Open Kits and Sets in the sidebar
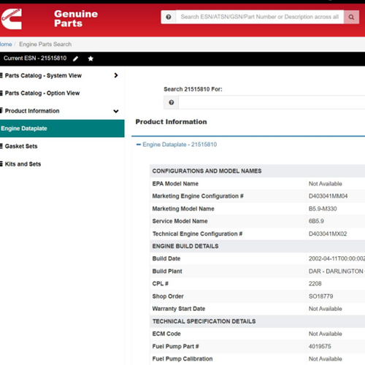The height and width of the screenshot is (365, 365). pos(23,164)
